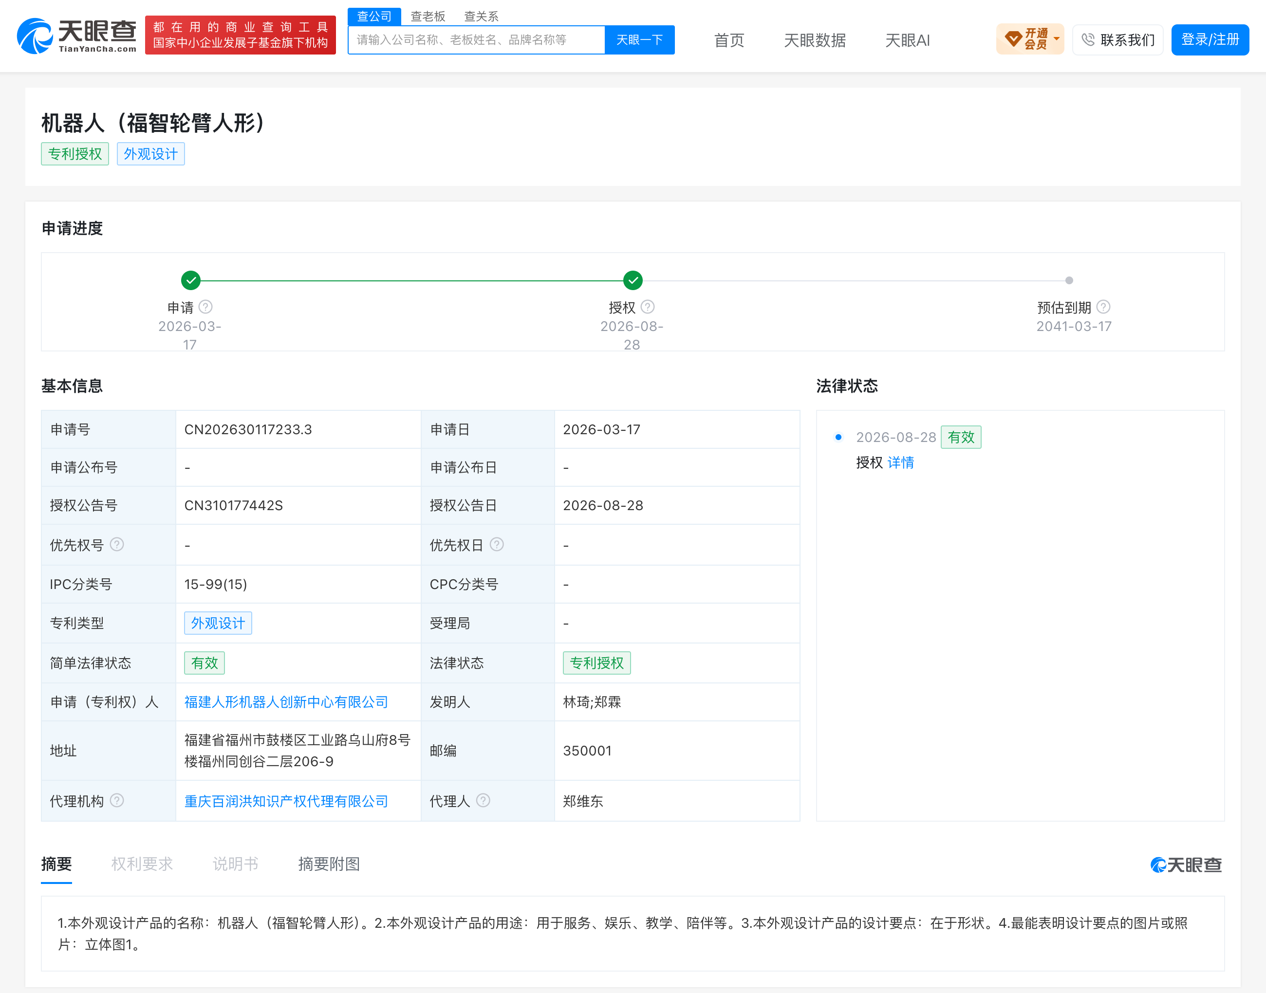
Task: Open the 摘要 tab
Action: 56,864
